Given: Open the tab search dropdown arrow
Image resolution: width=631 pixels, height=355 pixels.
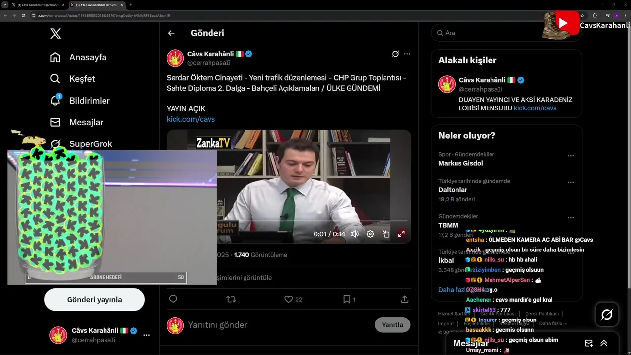Looking at the screenshot, I should point(4,5).
